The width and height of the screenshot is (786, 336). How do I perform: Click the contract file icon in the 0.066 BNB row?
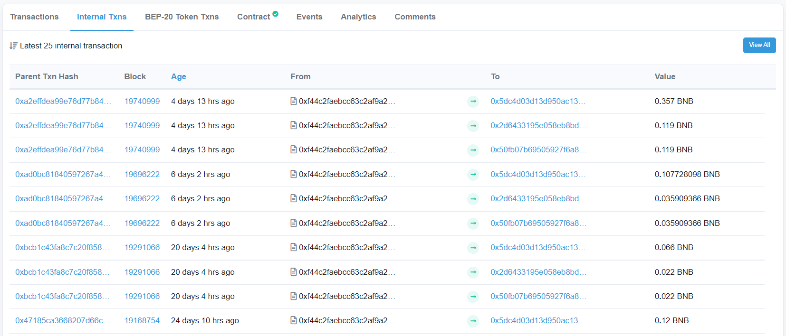(294, 247)
